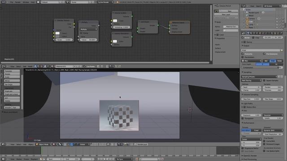Open the node editor type menu icon
Image resolution: width=287 pixels, height=161 pixels.
click(x=3, y=66)
